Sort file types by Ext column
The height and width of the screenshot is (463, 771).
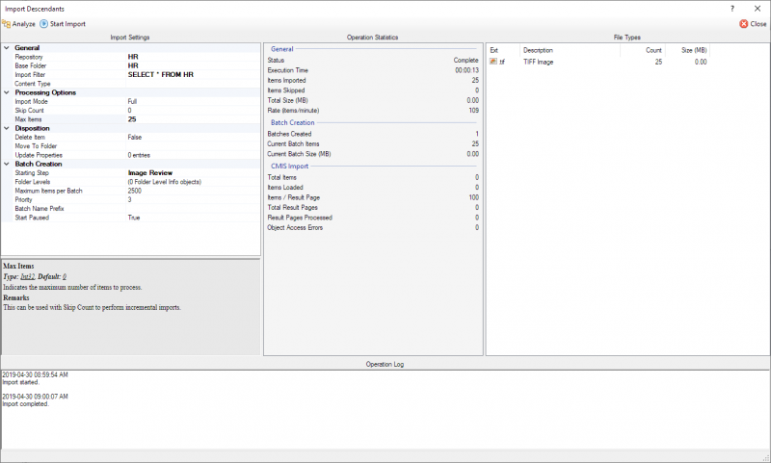pos(503,50)
